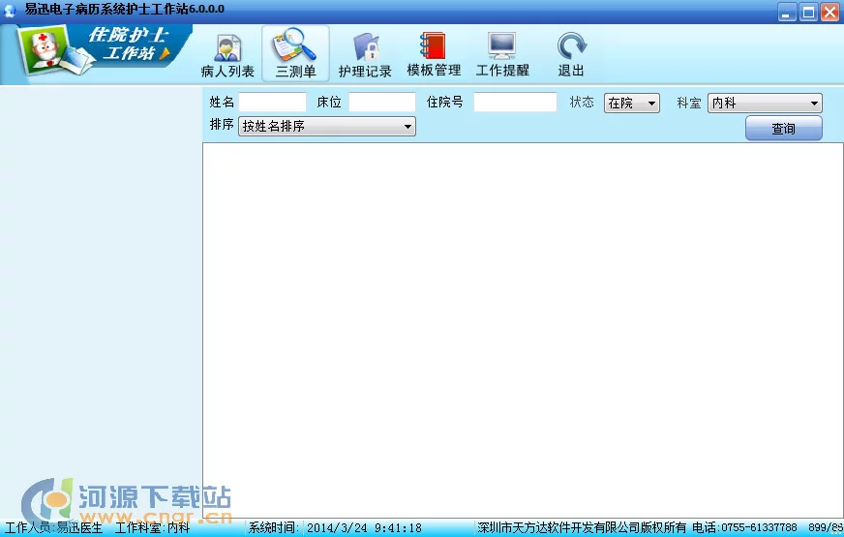The height and width of the screenshot is (537, 844).
Task: Click the application icon in title bar
Action: [11, 12]
